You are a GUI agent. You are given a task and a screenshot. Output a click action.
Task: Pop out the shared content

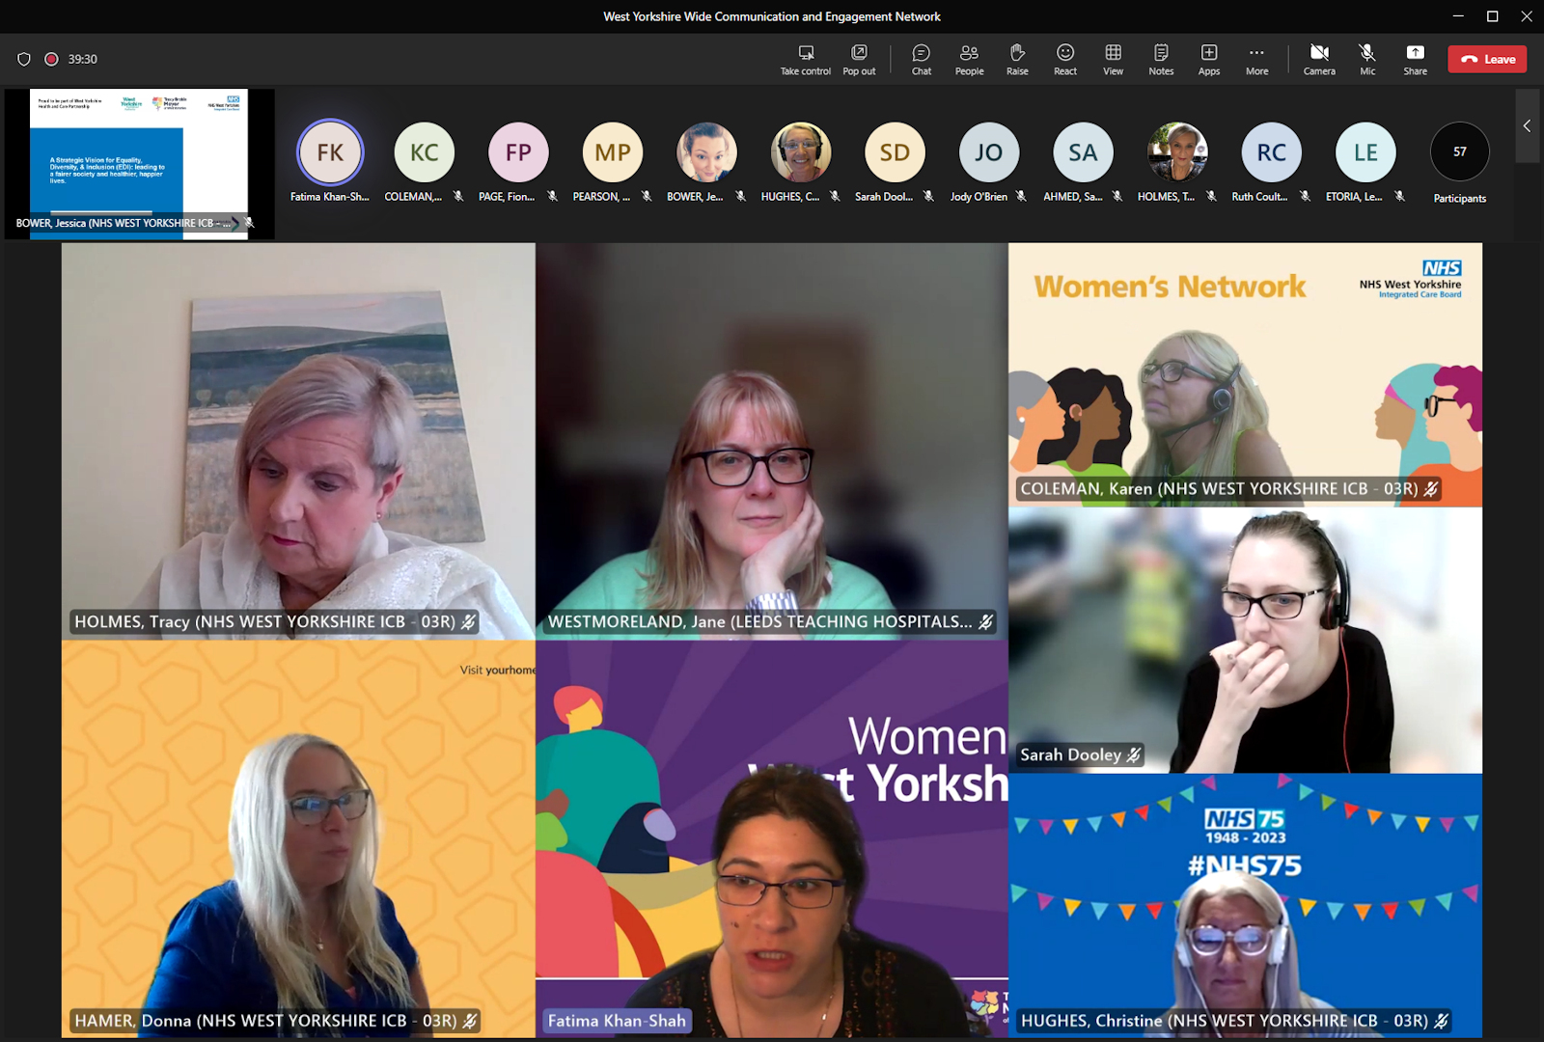pyautogui.click(x=859, y=59)
